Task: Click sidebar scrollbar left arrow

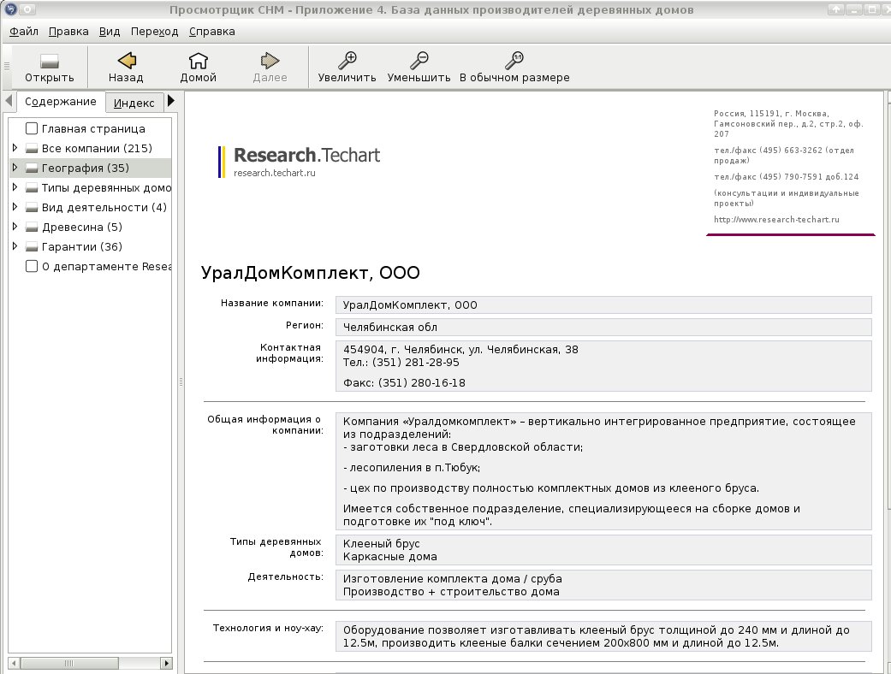Action: [x=14, y=663]
